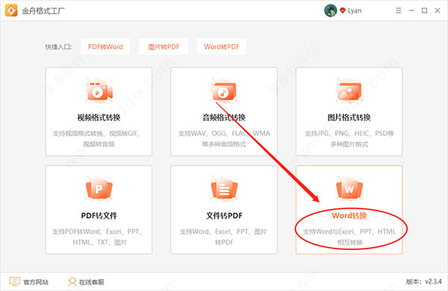Click the file lines document icon
The height and width of the screenshot is (291, 448).
pos(224,189)
